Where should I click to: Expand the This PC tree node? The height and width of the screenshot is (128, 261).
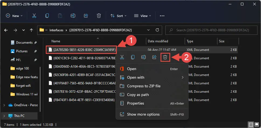4,116
